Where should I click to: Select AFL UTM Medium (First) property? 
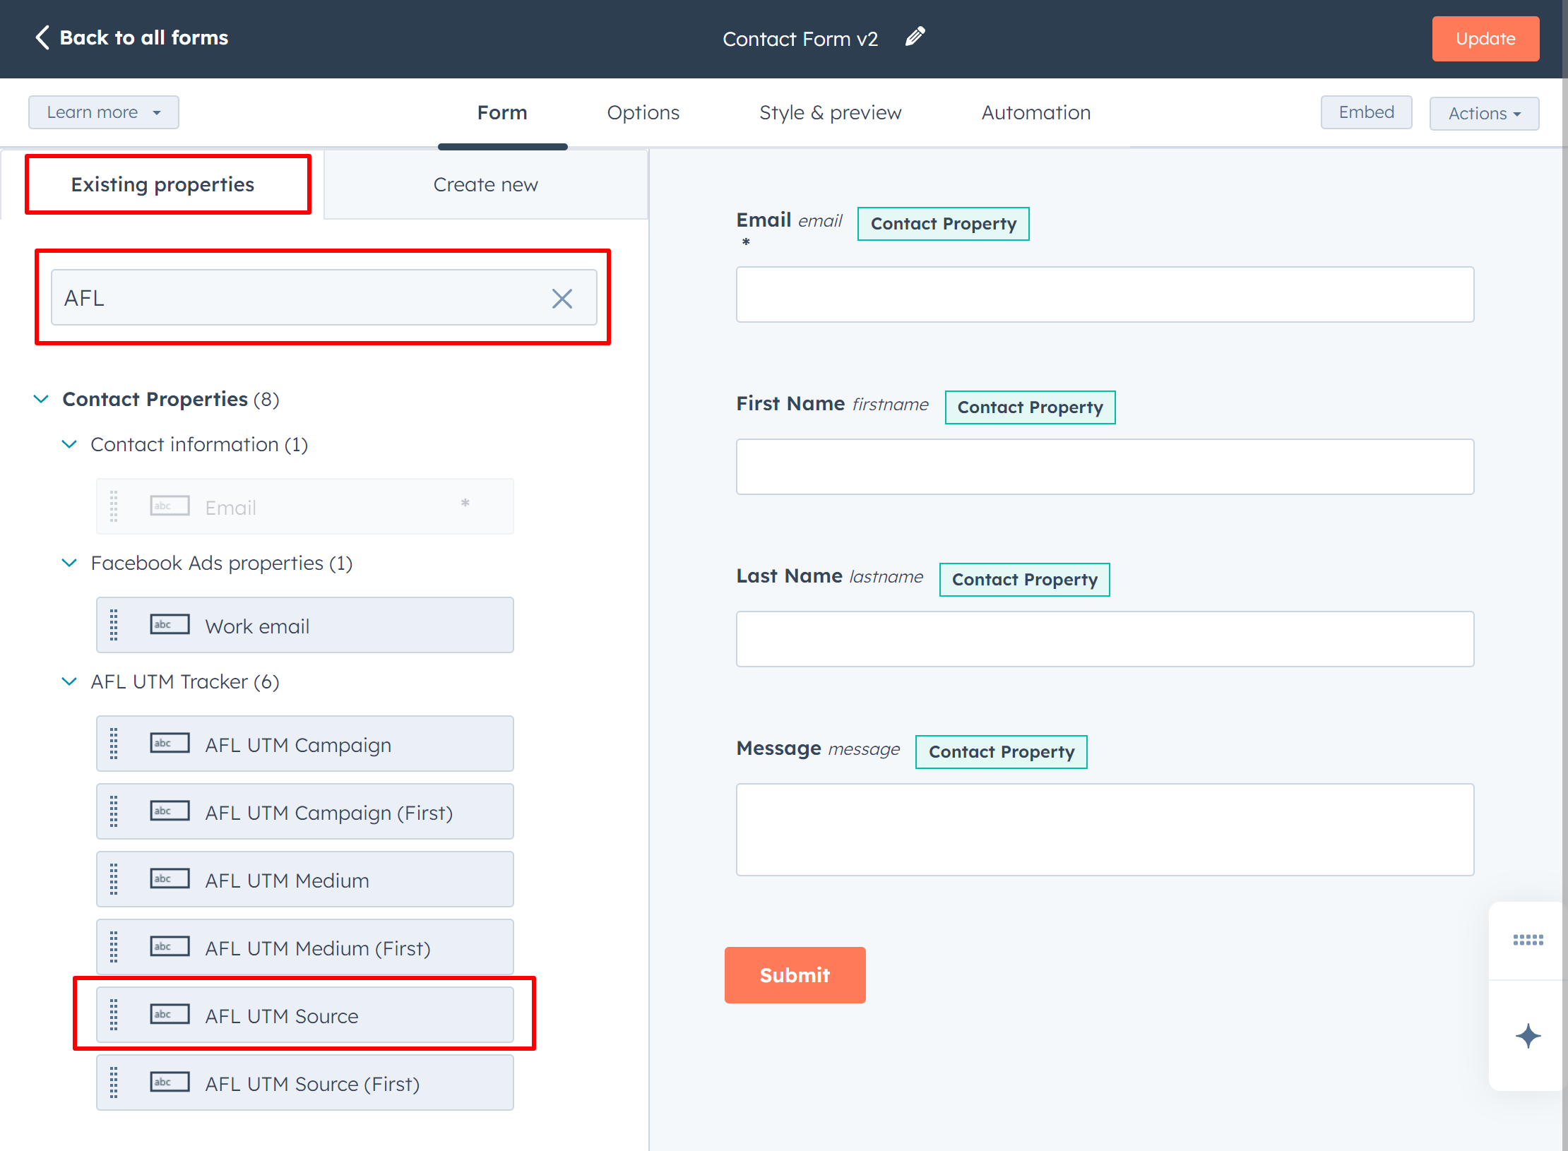[x=305, y=947]
